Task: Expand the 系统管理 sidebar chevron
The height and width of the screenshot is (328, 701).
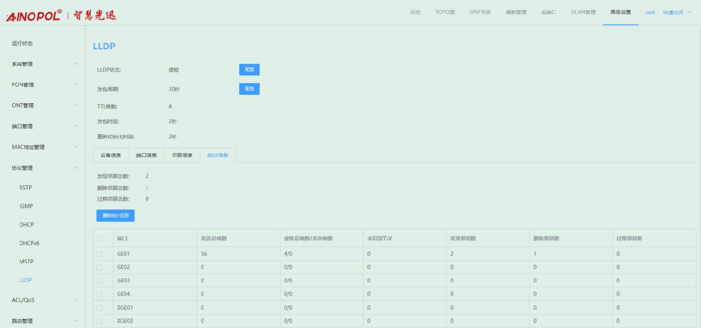Action: [76, 64]
